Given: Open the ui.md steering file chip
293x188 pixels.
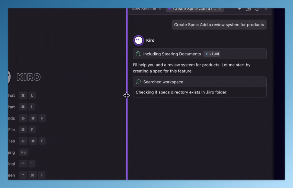Looking at the screenshot, I should [x=212, y=54].
